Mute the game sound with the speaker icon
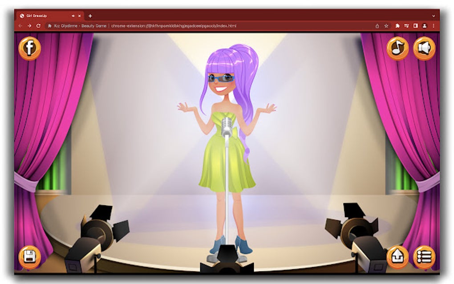Viewport: 454px width, 284px height. click(x=423, y=48)
